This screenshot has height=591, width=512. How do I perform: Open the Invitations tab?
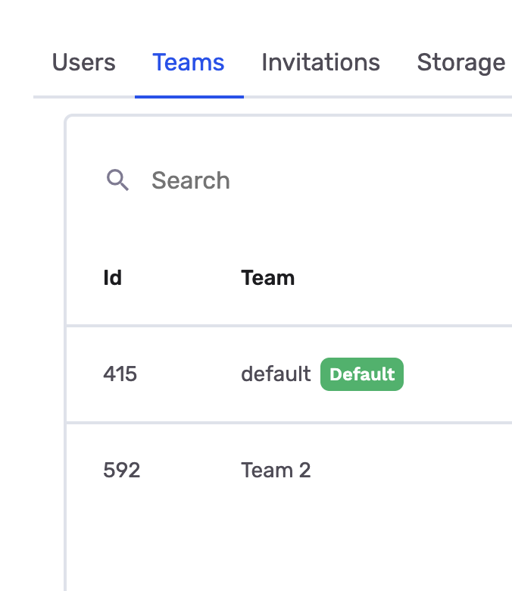tap(320, 62)
